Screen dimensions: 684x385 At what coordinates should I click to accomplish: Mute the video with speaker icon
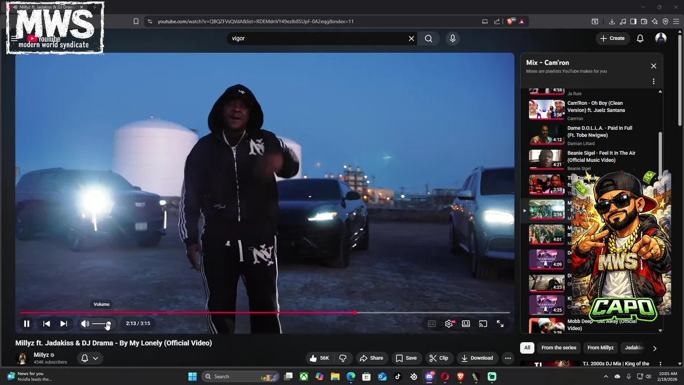click(85, 324)
